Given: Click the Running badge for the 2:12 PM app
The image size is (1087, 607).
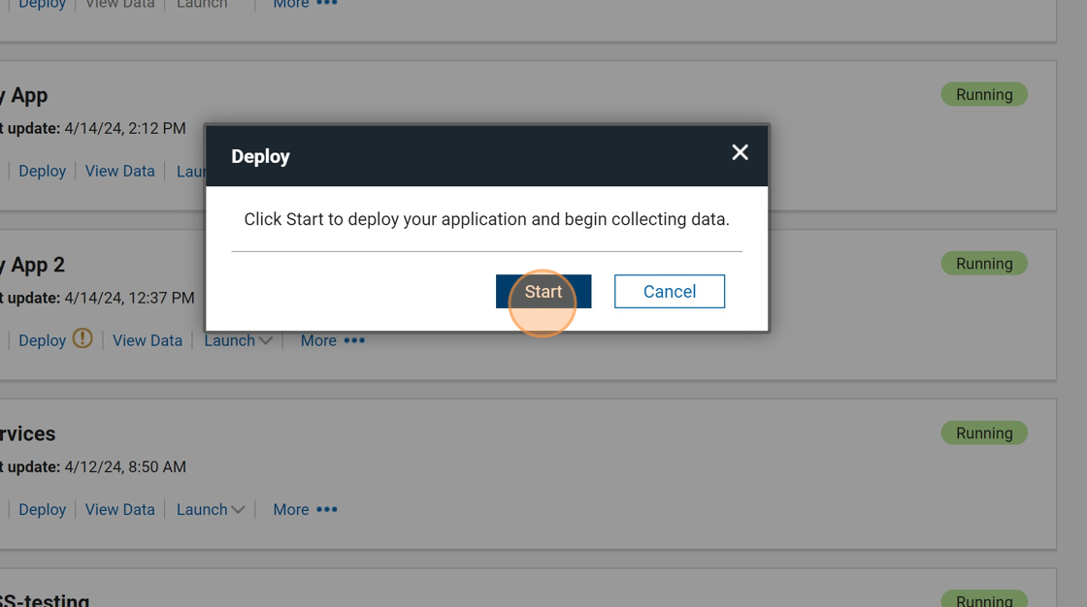Looking at the screenshot, I should pos(983,94).
